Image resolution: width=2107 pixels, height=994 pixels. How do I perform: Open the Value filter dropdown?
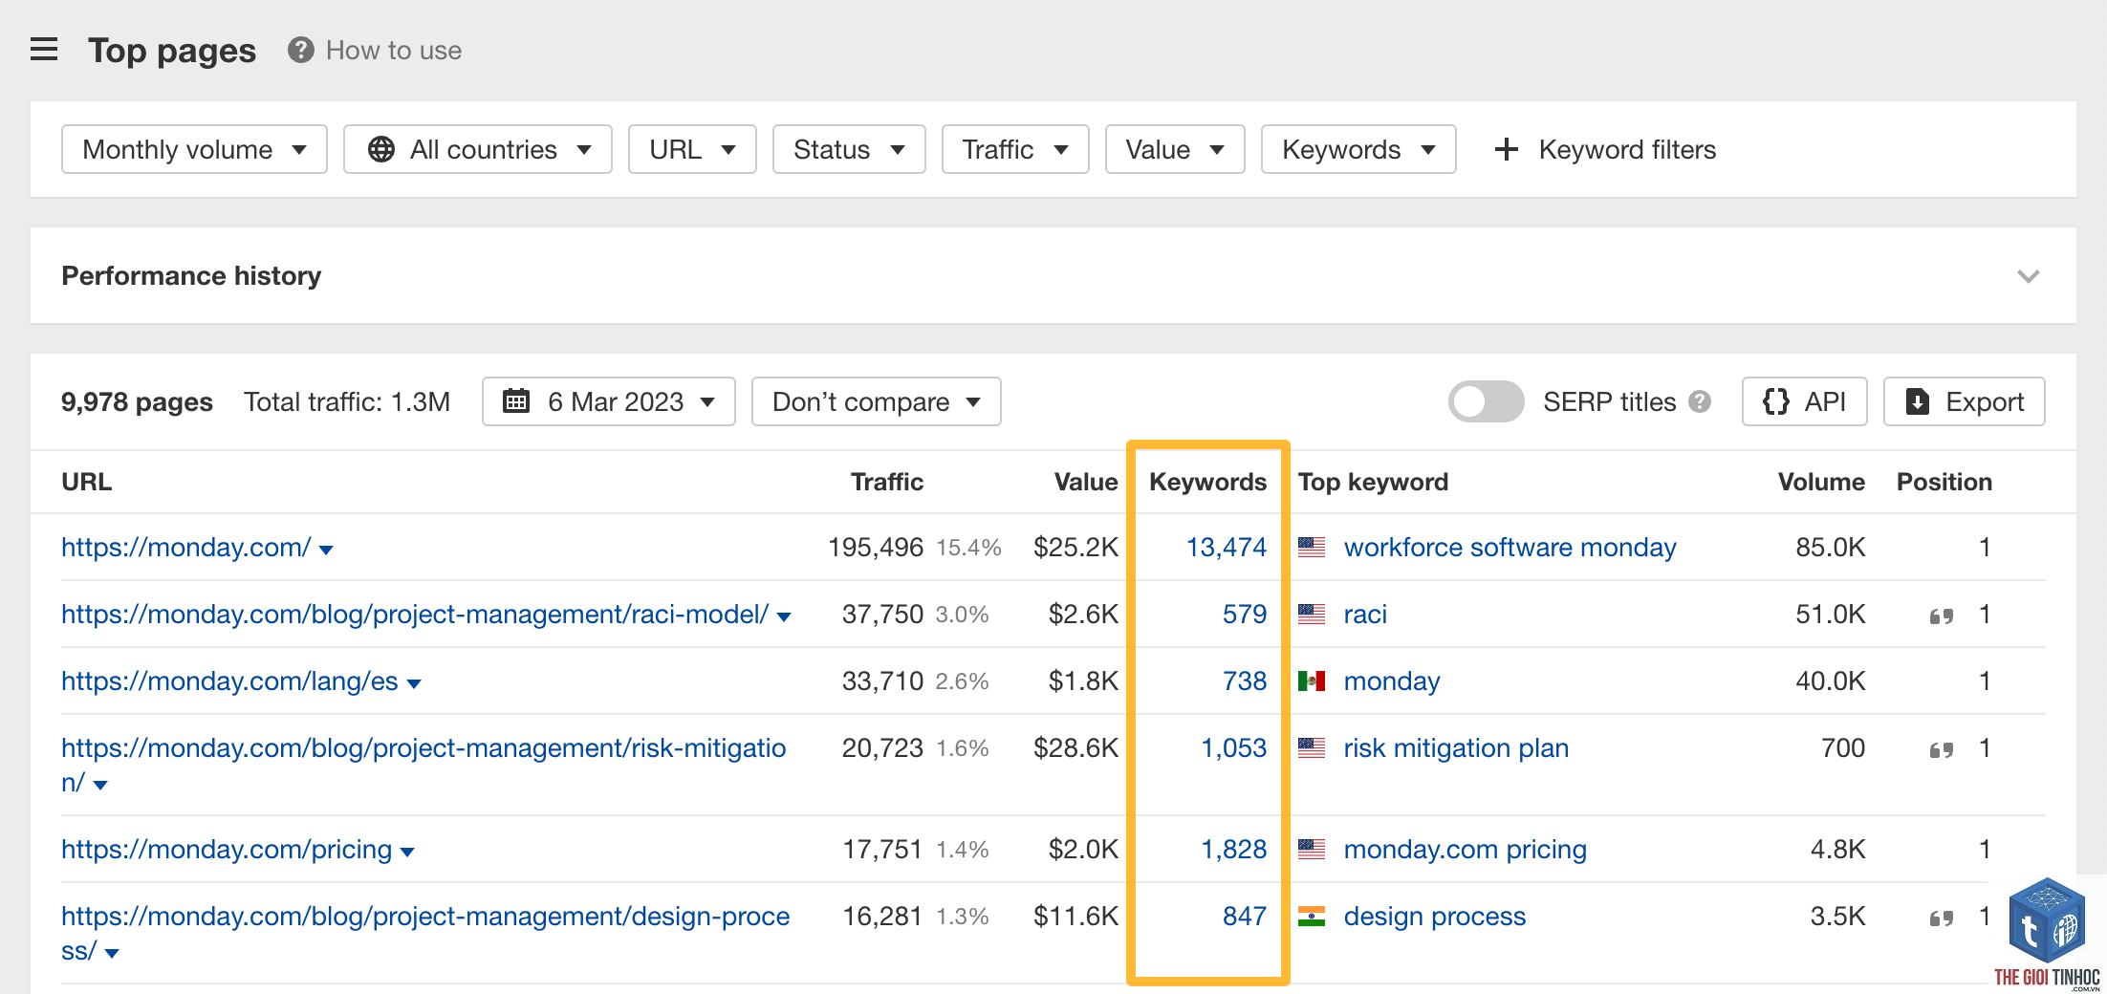(1175, 149)
